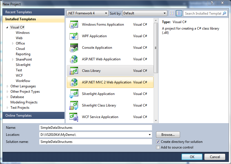Open the Location path dropdown arrow
This screenshot has width=231, height=164.
pyautogui.click(x=150, y=134)
